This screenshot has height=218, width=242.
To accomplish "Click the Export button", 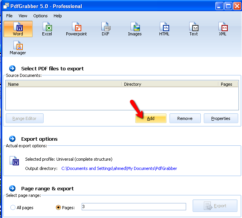I will pos(215,206).
